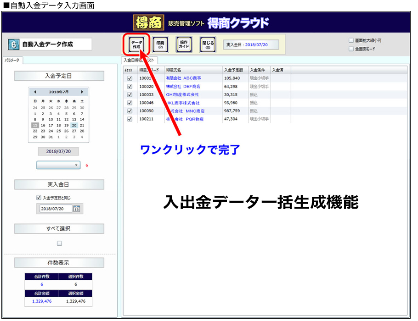Click the 入金予定日 section header
The height and width of the screenshot is (321, 418).
[59, 76]
